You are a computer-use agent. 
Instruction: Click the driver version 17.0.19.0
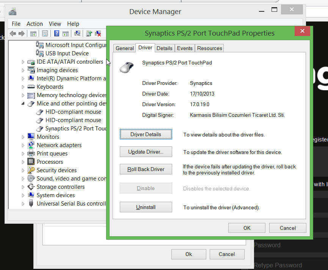point(199,104)
